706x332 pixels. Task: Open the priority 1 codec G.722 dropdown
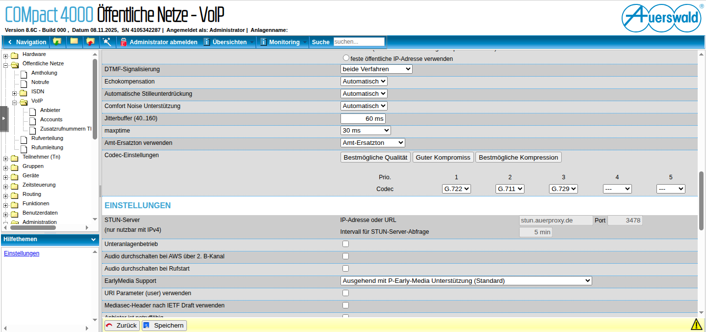(456, 189)
